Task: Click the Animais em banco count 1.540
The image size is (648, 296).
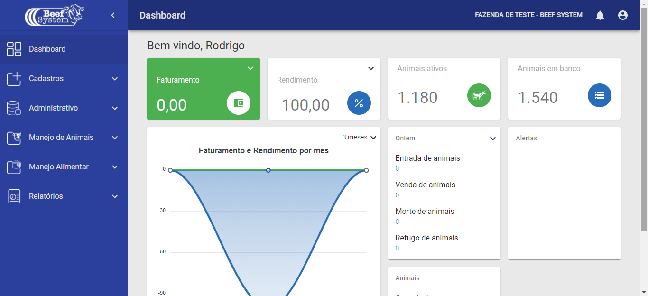Action: click(538, 97)
